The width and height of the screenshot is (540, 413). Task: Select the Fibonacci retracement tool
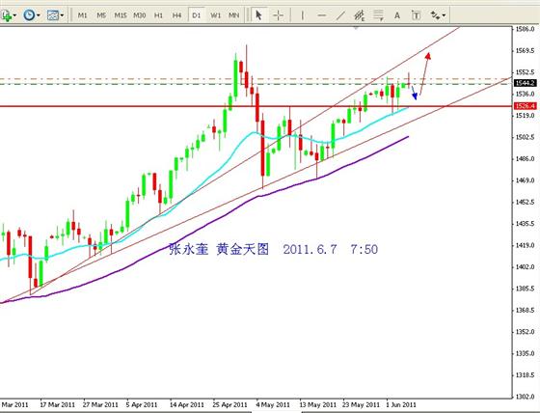378,15
